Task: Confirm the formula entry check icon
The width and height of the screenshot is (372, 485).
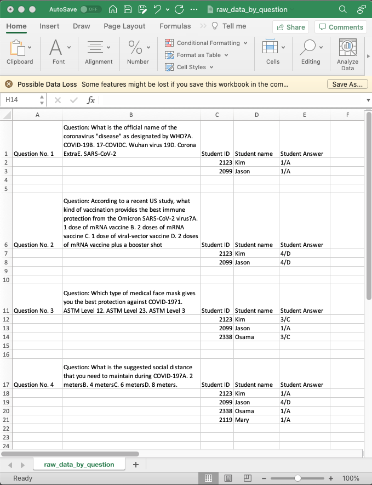Action: click(74, 100)
